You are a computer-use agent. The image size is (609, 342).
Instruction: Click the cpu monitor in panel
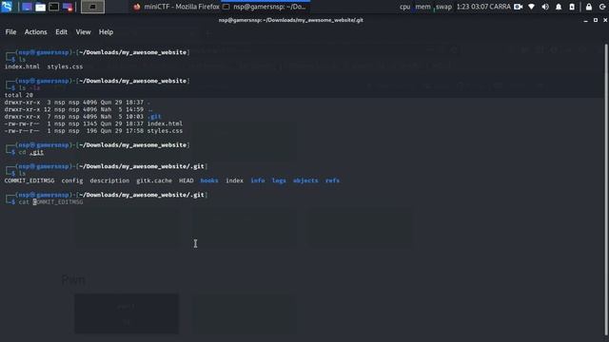pos(404,7)
